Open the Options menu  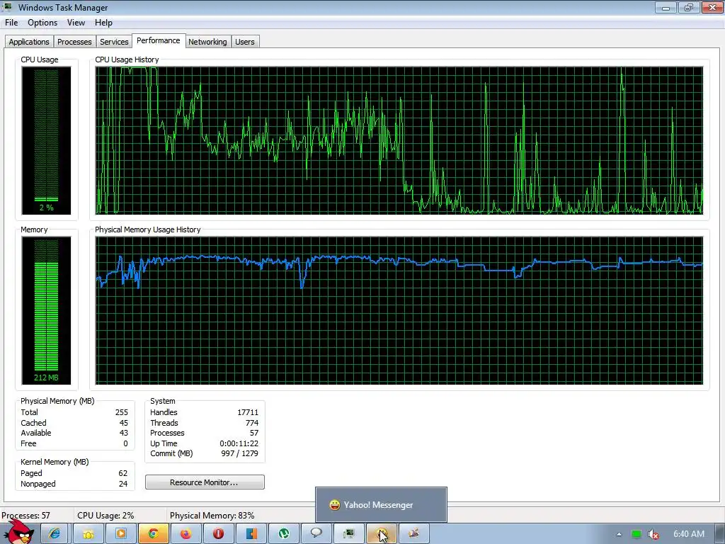point(42,23)
